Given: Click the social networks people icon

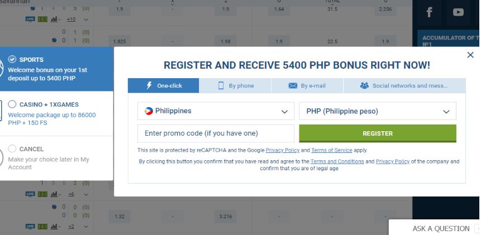Looking at the screenshot, I should [x=364, y=85].
